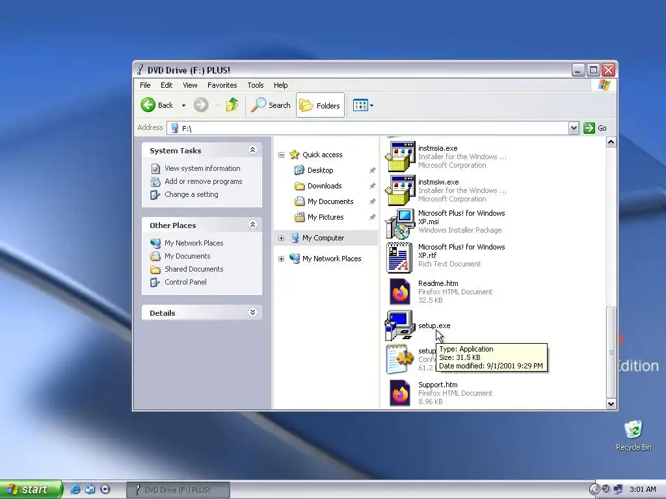Open the Views dropdown button
This screenshot has height=499, width=666.
point(363,105)
